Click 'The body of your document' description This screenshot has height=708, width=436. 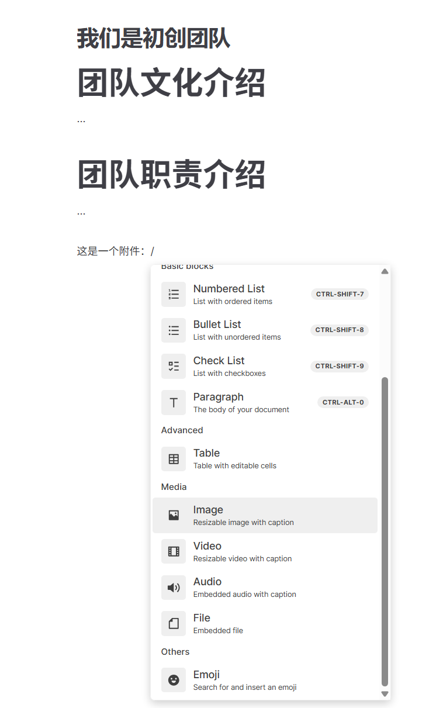(241, 410)
